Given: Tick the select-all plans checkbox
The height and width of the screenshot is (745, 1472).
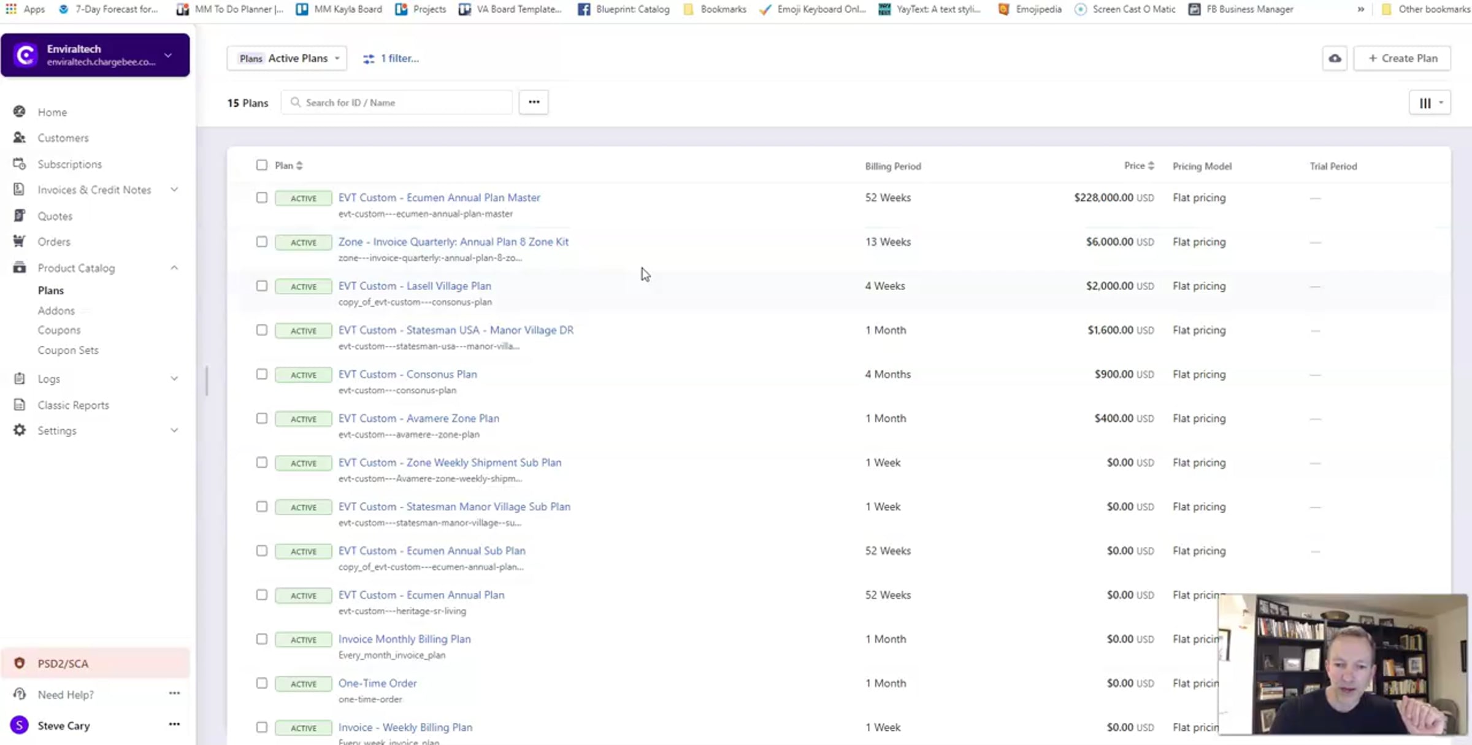Looking at the screenshot, I should click(262, 165).
